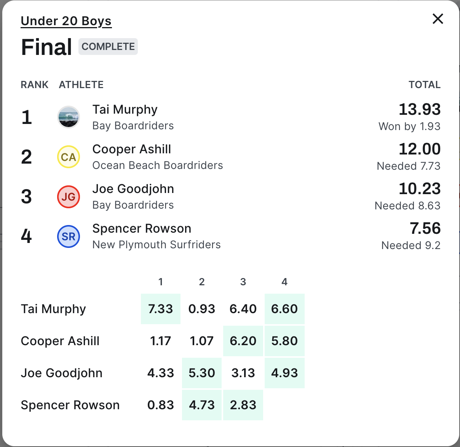Click the yellow CA avatar icon

(69, 157)
